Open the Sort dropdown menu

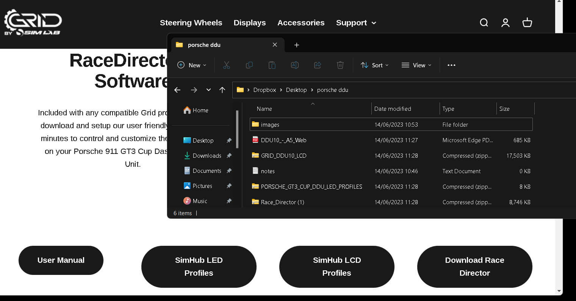(374, 65)
